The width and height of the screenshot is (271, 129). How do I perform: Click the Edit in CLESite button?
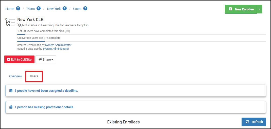pyautogui.click(x=19, y=59)
